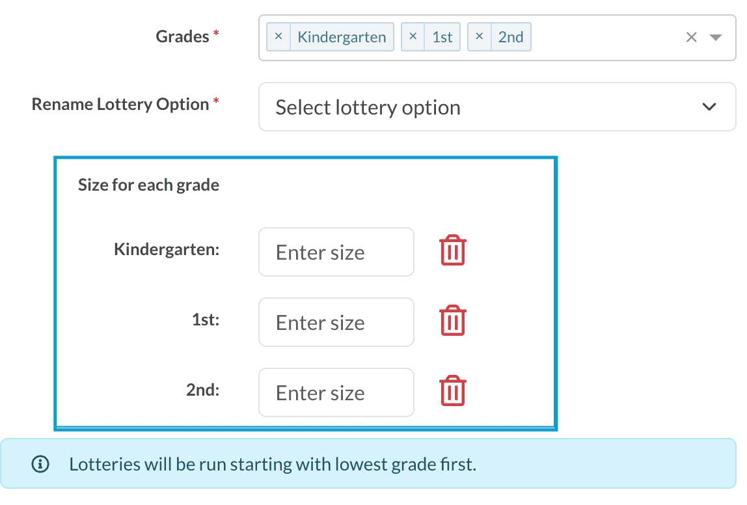This screenshot has height=505, width=747.
Task: Clear all selected grades
Action: [692, 38]
